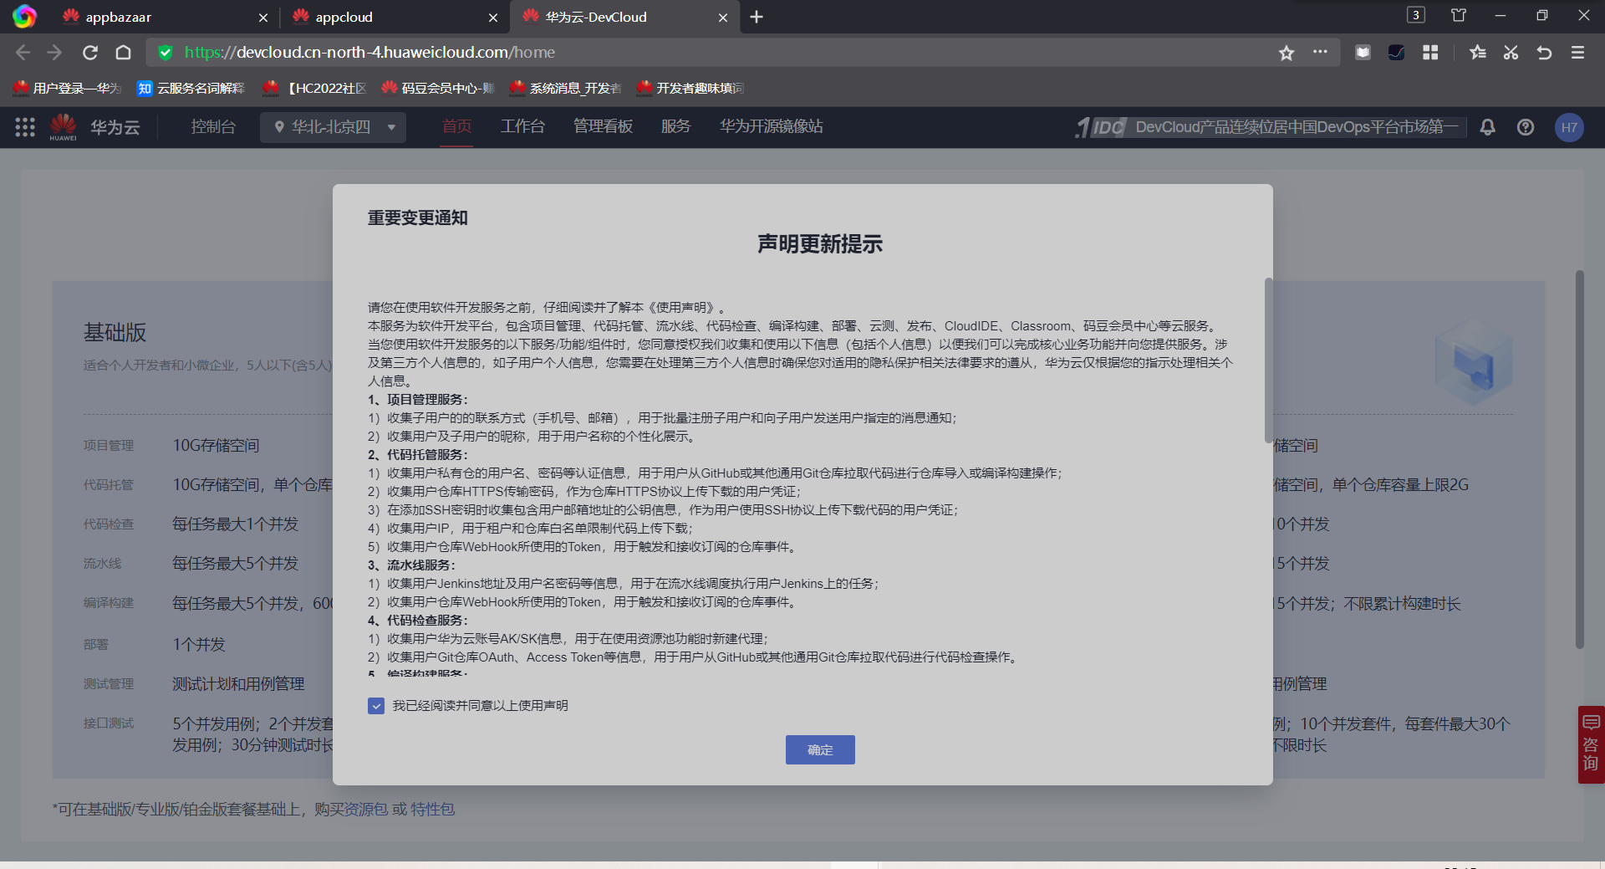Open the H7 user avatar menu
Viewport: 1605px width, 869px height.
coord(1569,127)
